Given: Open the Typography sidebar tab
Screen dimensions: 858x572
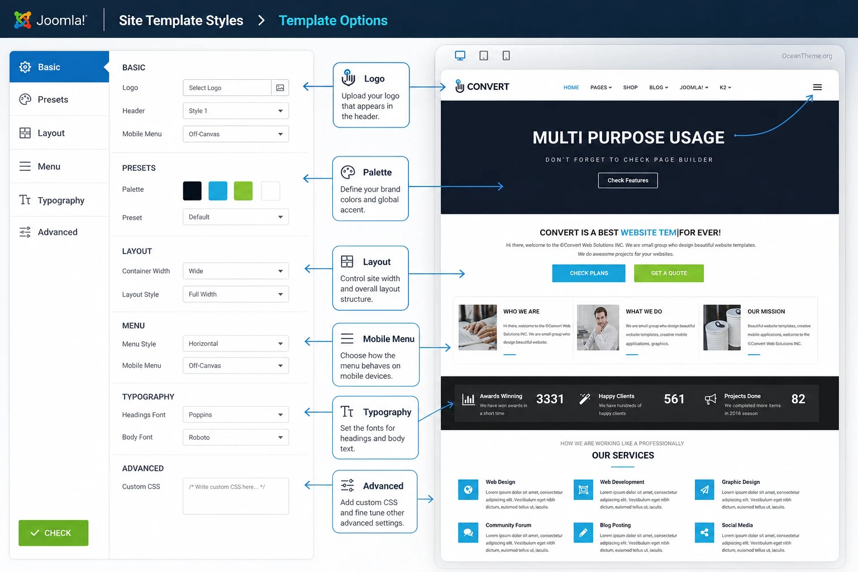Looking at the screenshot, I should coord(59,200).
